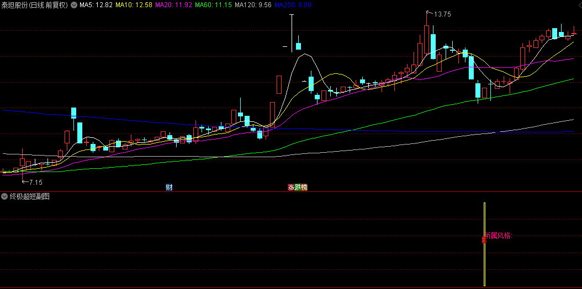Click the 涨跌榜 marker on the chart
The height and width of the screenshot is (289, 582).
(297, 188)
